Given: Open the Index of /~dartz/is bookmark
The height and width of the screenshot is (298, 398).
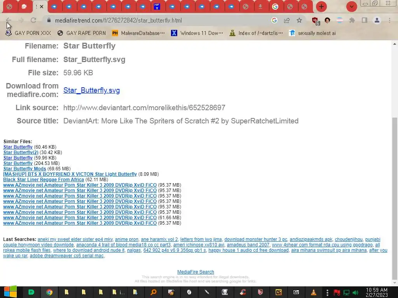Looking at the screenshot, I should pyautogui.click(x=256, y=33).
